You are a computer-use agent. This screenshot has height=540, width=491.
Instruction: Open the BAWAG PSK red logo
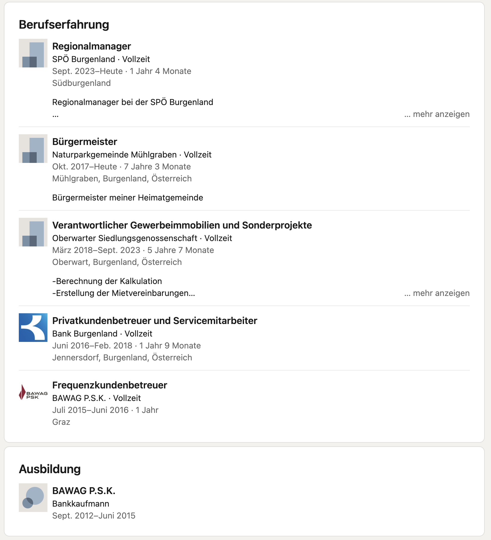coord(33,392)
